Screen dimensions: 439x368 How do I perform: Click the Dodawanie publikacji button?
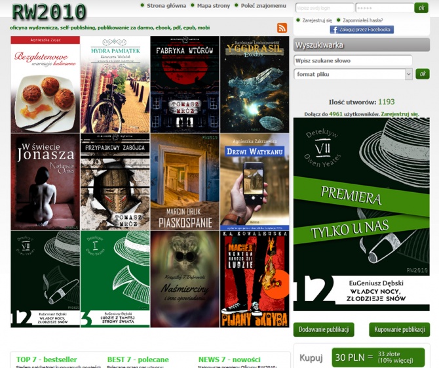(324, 329)
